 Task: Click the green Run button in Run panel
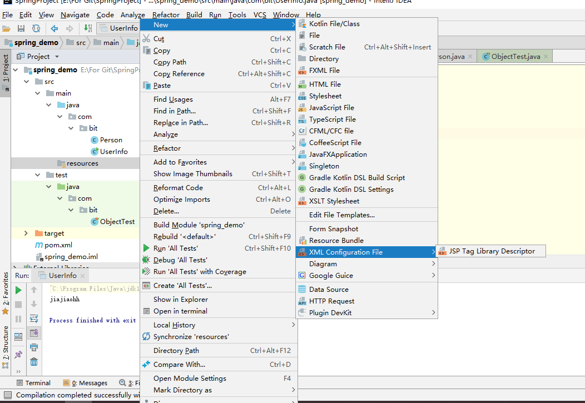pos(18,290)
